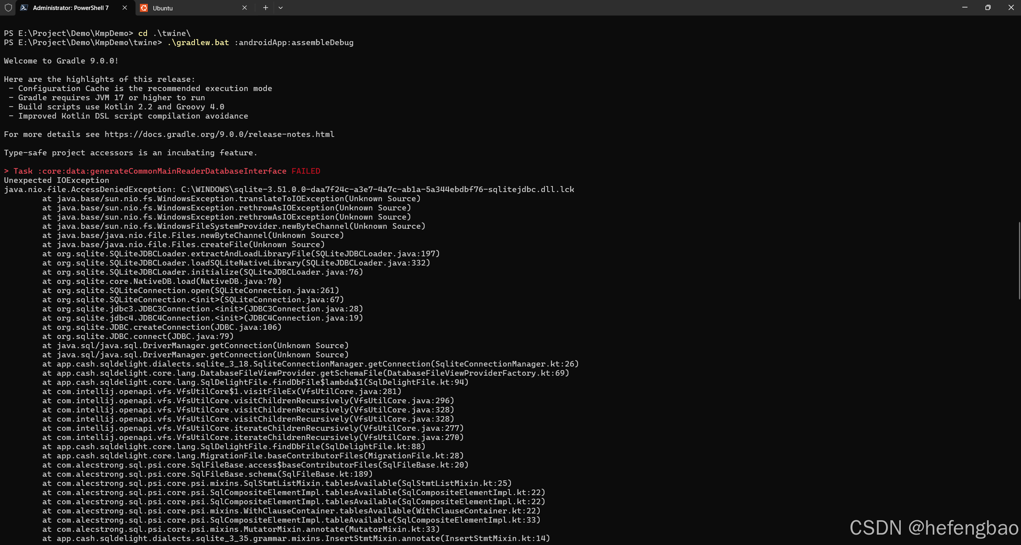Image resolution: width=1021 pixels, height=545 pixels.
Task: Click the Ubuntu logo icon on the second tab
Action: click(144, 8)
